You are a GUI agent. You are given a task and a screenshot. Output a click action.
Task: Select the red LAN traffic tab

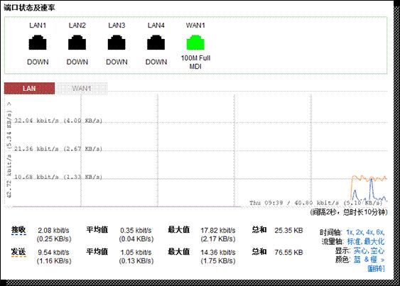pyautogui.click(x=29, y=89)
